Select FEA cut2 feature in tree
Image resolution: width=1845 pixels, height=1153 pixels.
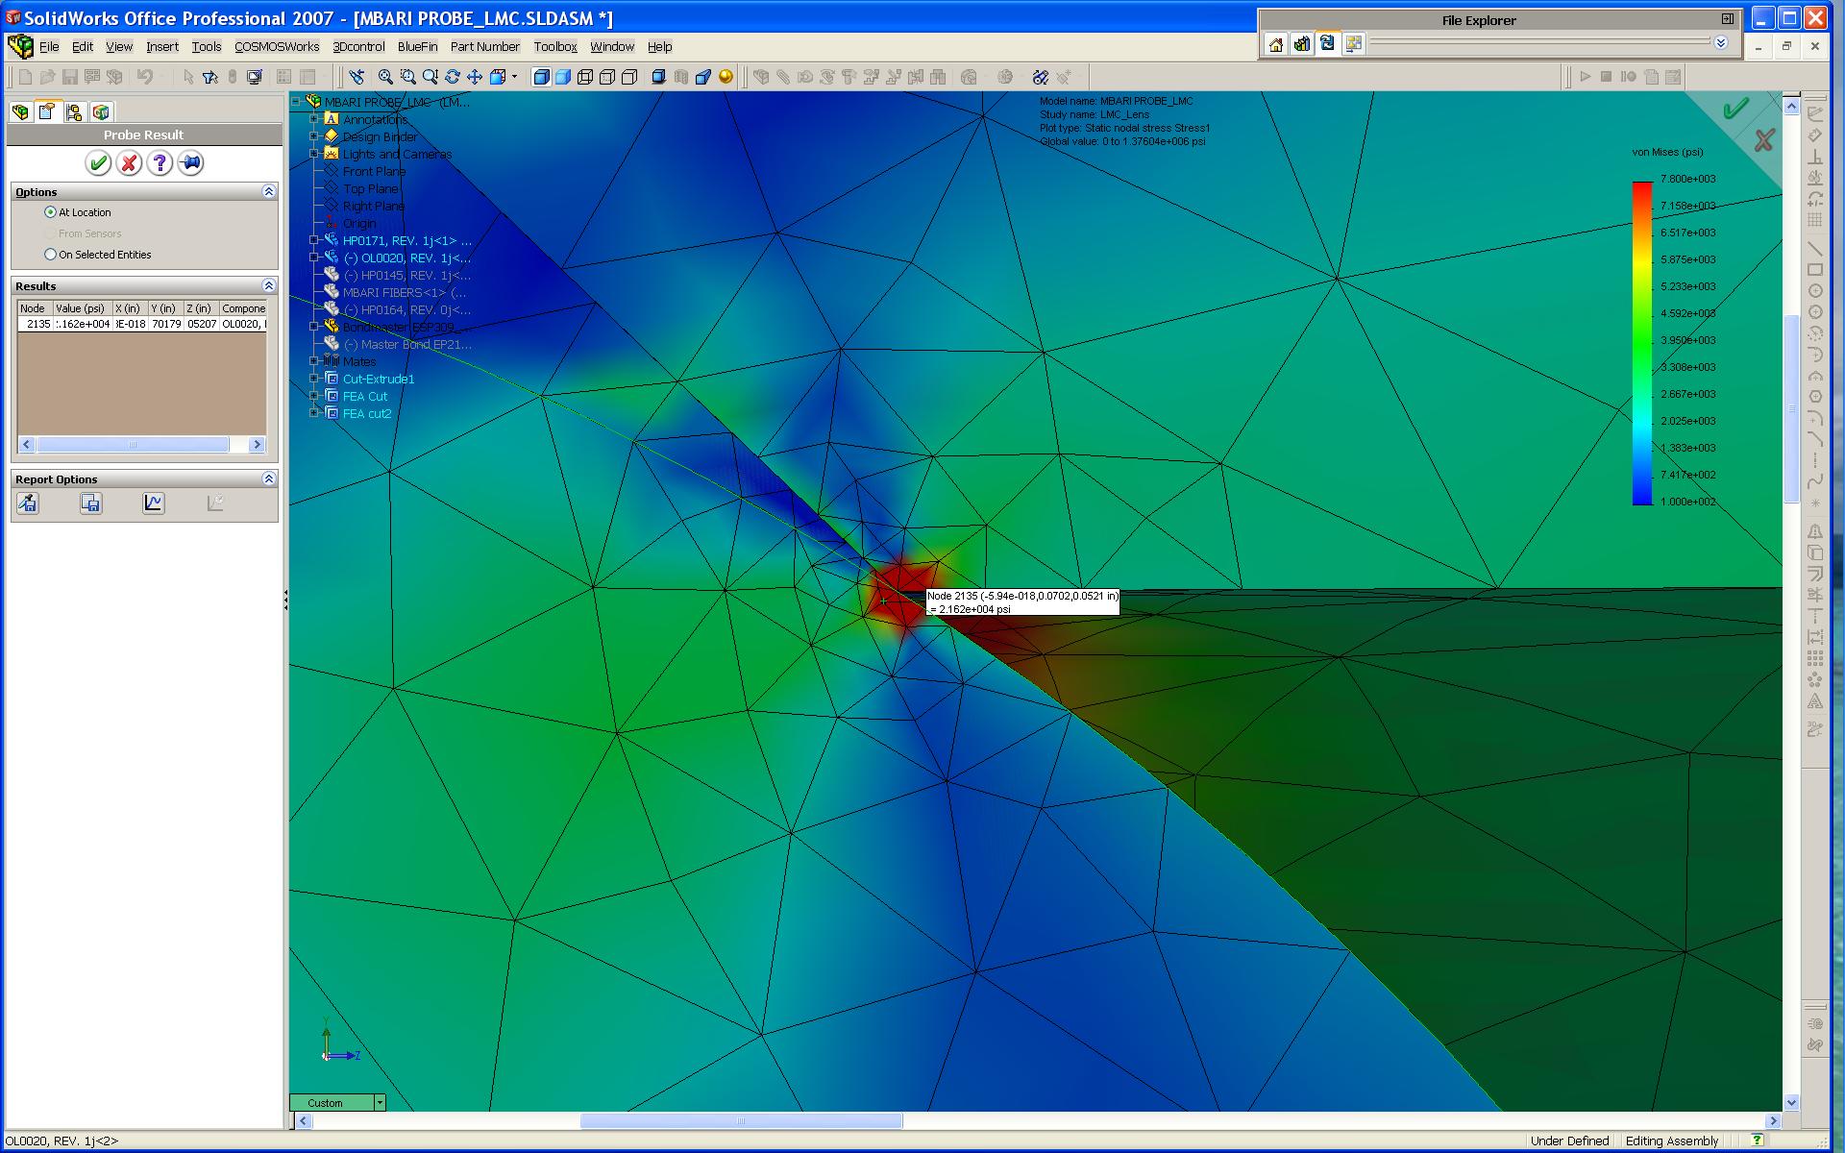click(367, 413)
